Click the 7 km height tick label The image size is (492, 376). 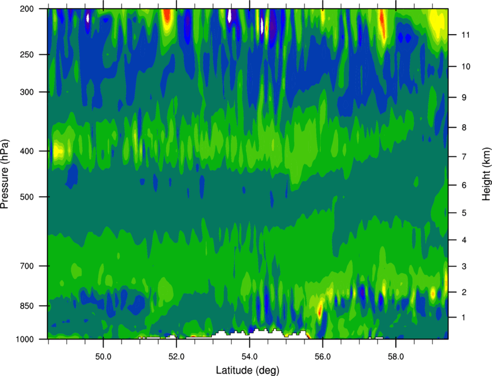pos(464,157)
